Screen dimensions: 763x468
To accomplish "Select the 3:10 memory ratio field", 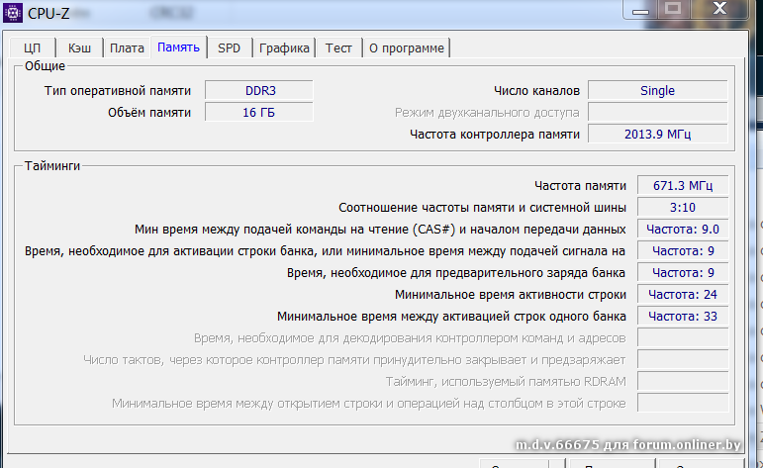I will coord(684,207).
